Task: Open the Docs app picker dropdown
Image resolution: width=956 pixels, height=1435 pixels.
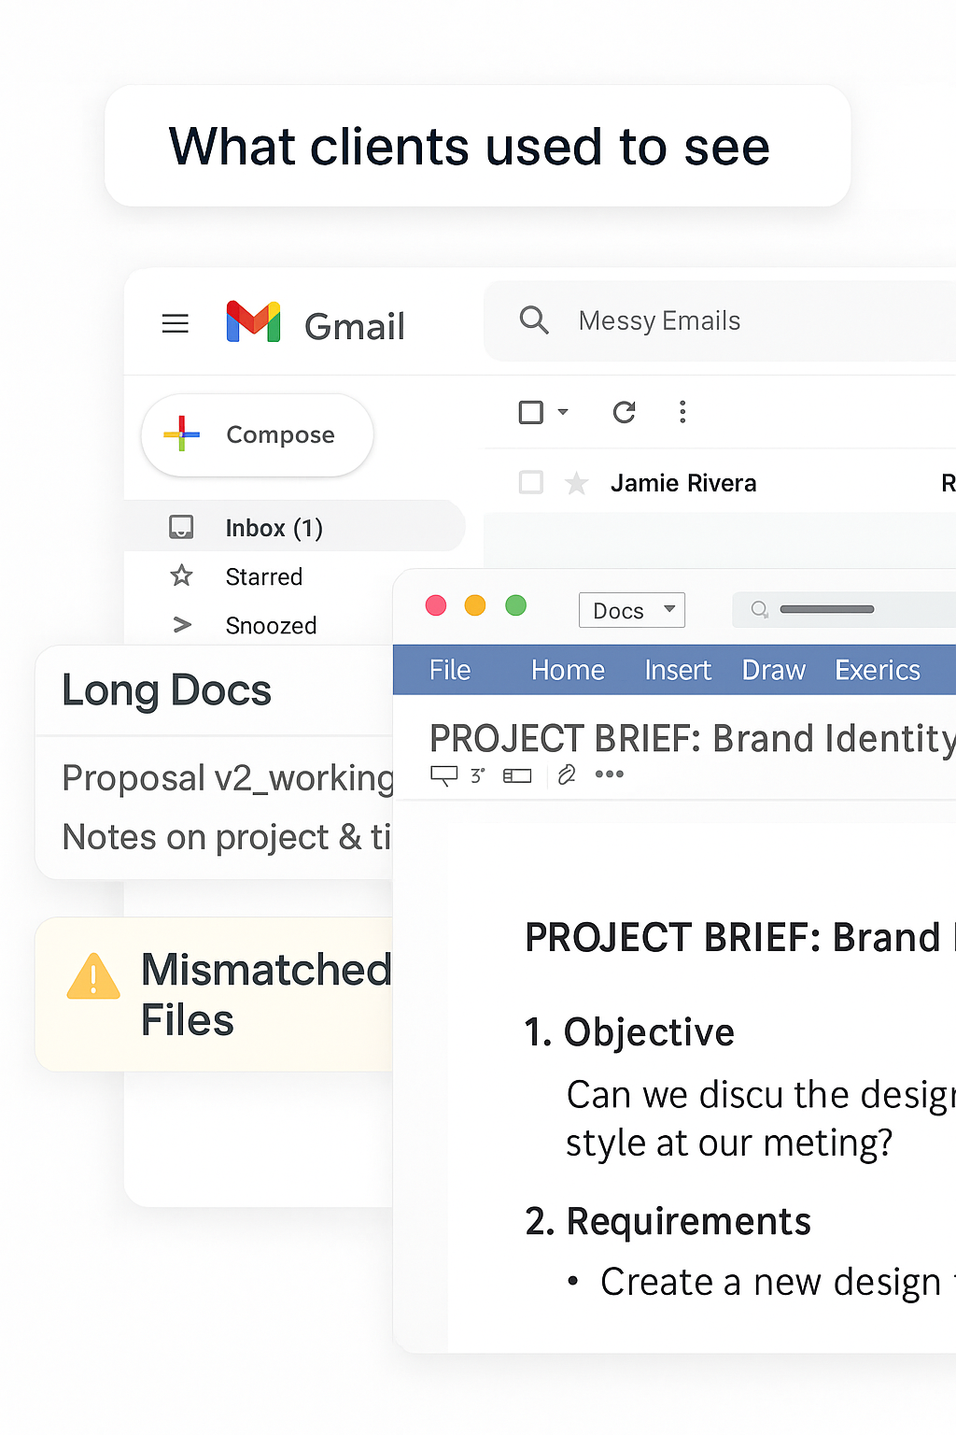Action: (631, 610)
